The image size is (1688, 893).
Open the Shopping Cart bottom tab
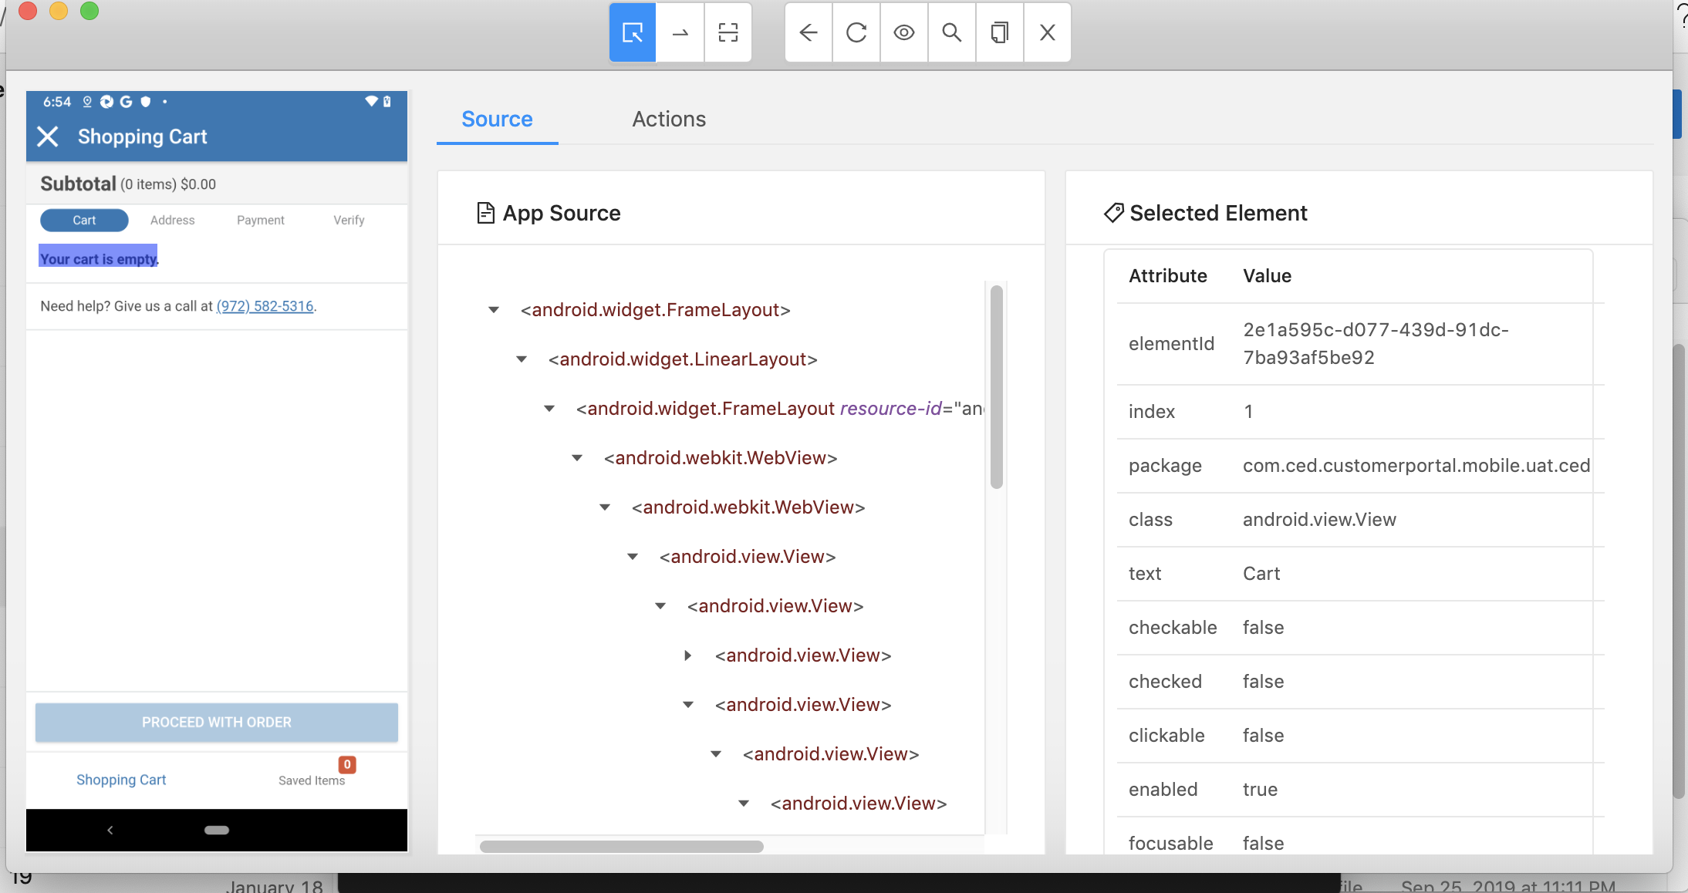coord(121,780)
